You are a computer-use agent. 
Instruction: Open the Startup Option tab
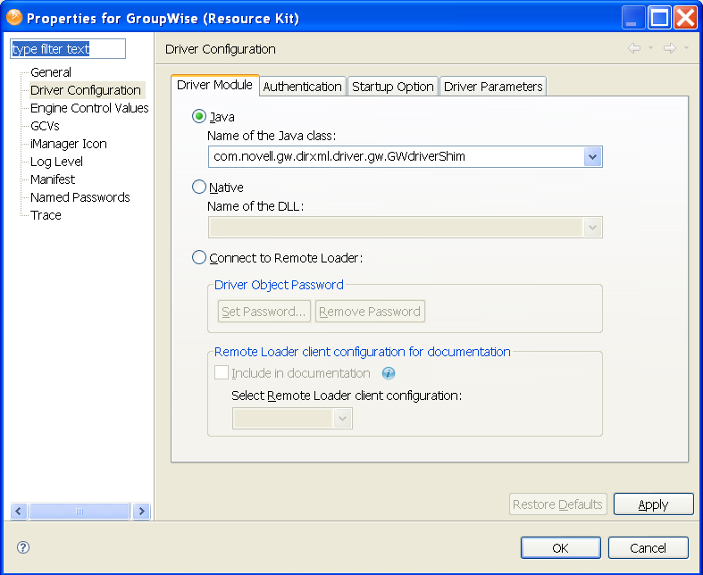392,87
